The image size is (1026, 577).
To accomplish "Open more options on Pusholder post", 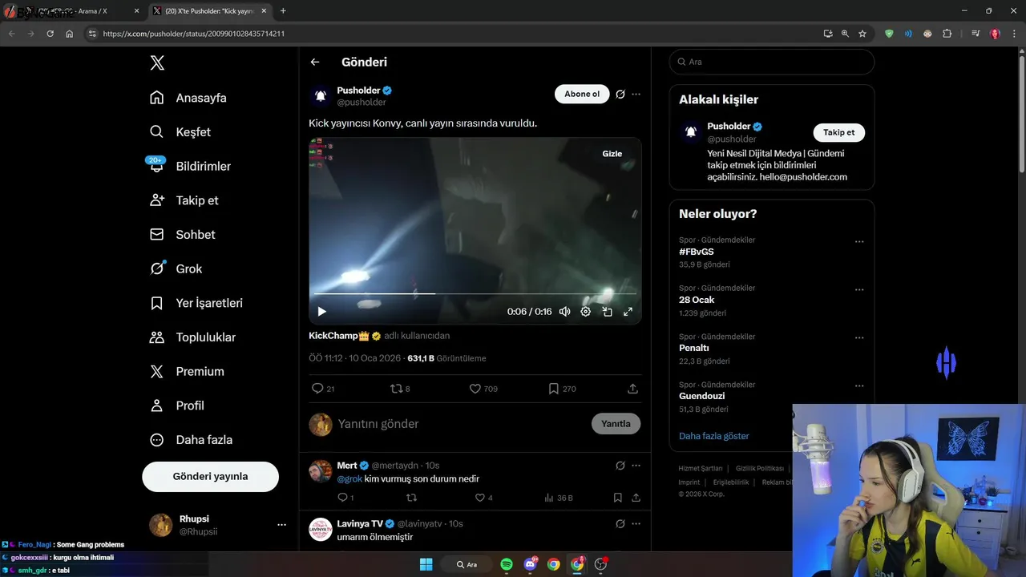I will [x=636, y=94].
